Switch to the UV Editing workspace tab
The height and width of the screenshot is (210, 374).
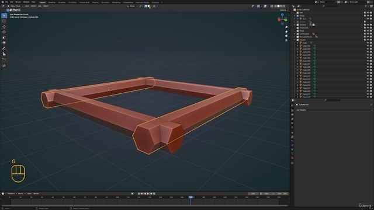(x=72, y=2)
